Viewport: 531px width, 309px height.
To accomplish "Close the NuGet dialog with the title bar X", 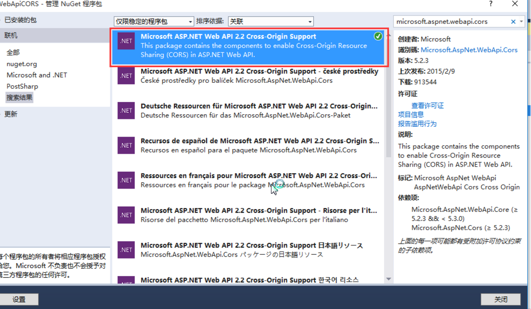I will coord(515,4).
